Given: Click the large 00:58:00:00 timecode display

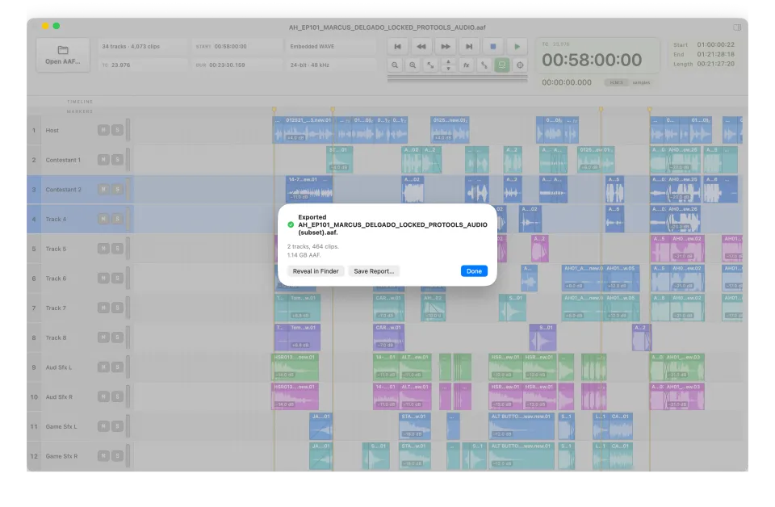Looking at the screenshot, I should pos(592,60).
